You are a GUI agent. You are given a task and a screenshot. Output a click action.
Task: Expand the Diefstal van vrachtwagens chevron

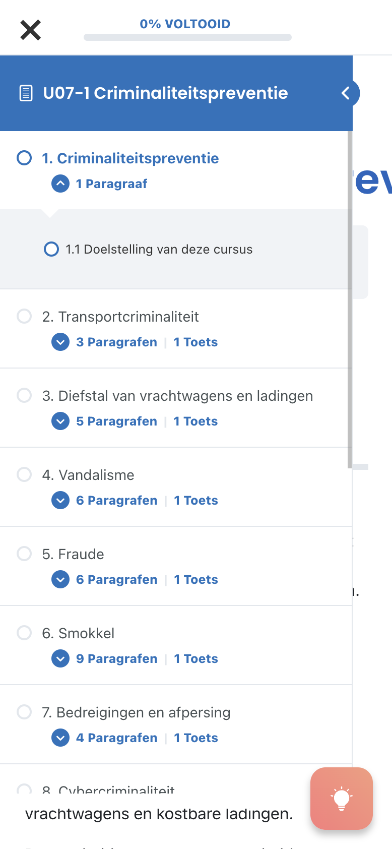(60, 421)
